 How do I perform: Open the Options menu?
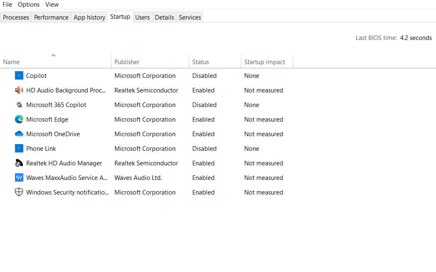click(x=29, y=5)
